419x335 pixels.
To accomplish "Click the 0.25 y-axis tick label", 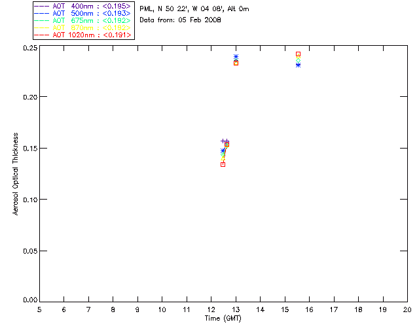I will click(x=30, y=48).
